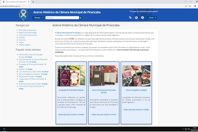Open popular item Livro de Pelouros (1822-1832)
This screenshot has width=198, height=132.
point(30,72)
